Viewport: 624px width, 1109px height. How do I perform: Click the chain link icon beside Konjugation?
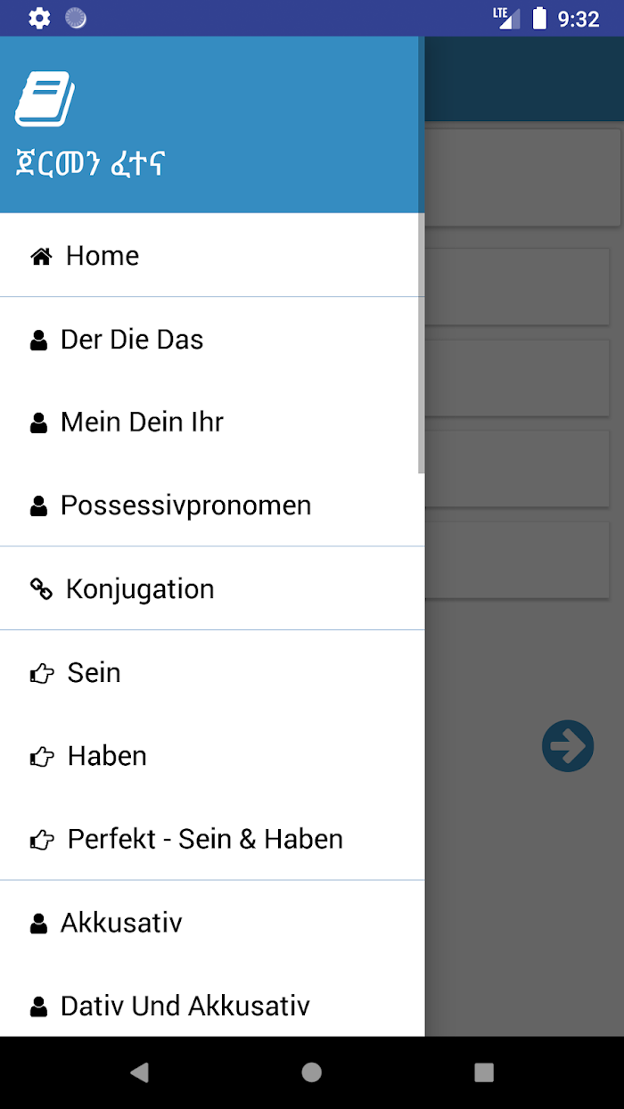[x=41, y=589]
